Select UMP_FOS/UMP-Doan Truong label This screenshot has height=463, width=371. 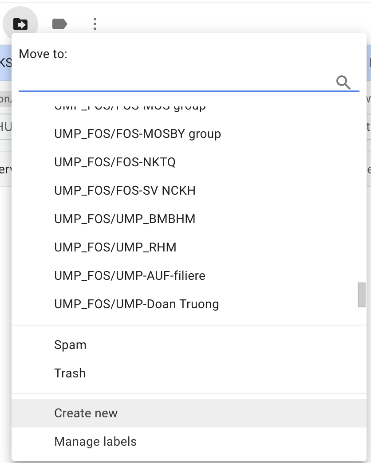click(136, 304)
